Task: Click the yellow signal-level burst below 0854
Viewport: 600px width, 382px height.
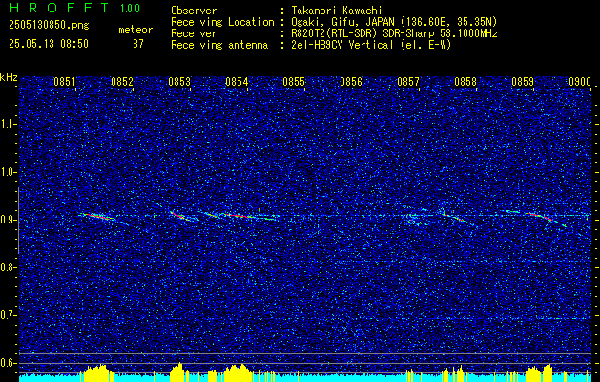Action: coord(238,372)
